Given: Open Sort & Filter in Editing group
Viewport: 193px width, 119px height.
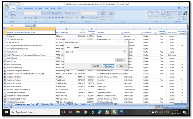Looking at the screenshot, I should click(180, 15).
